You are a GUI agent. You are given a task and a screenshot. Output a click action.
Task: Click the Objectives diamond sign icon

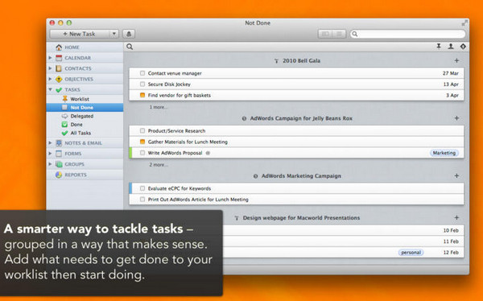pyautogui.click(x=59, y=79)
